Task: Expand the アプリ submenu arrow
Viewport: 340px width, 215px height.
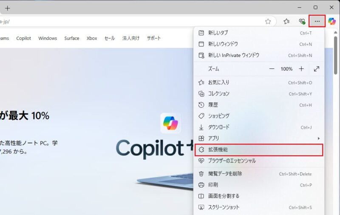Action: pos(318,138)
